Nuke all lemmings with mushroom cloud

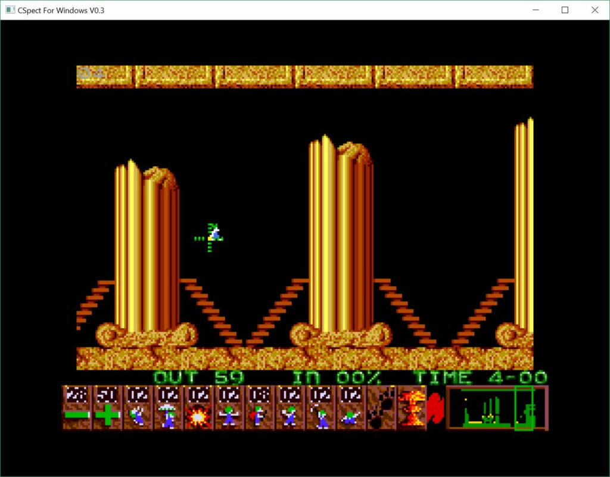tap(412, 408)
